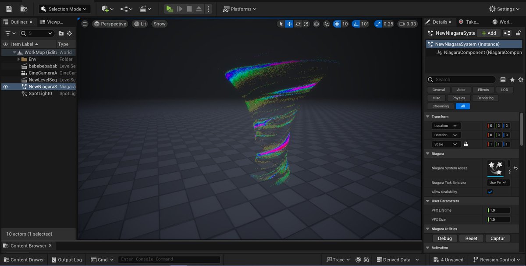
Task: Open the play options three-dot menu
Action: pyautogui.click(x=208, y=9)
